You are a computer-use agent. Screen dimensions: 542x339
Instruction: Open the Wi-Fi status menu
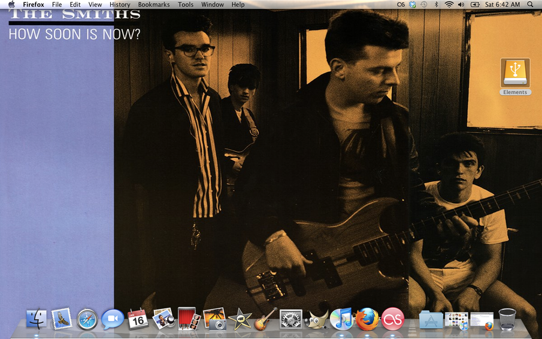pyautogui.click(x=449, y=5)
